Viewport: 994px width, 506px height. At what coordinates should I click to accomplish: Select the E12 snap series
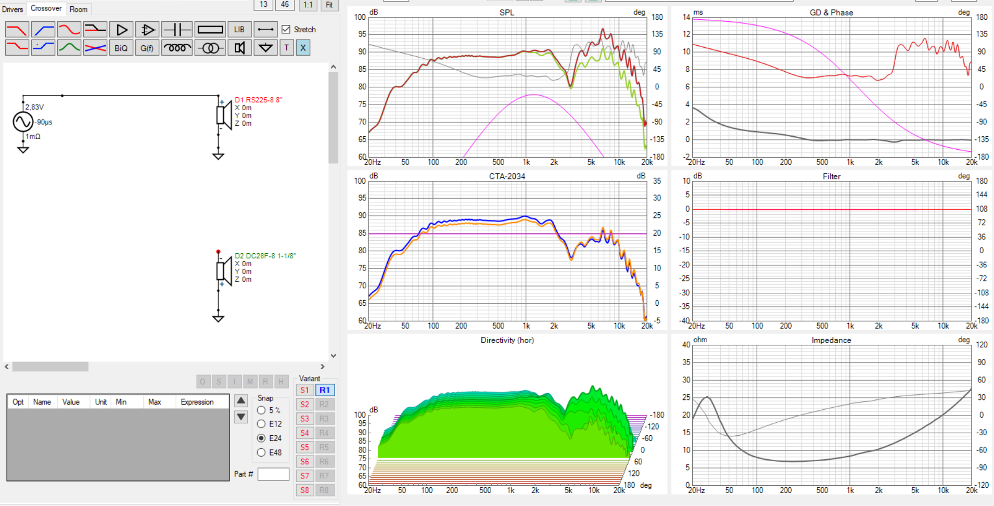261,424
